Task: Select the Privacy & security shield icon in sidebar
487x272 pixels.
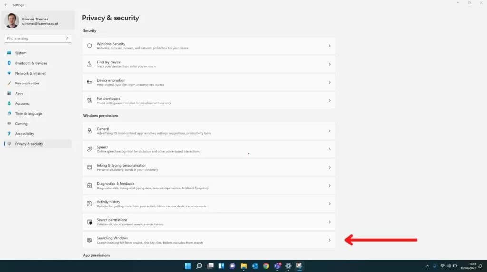Action: [9, 144]
